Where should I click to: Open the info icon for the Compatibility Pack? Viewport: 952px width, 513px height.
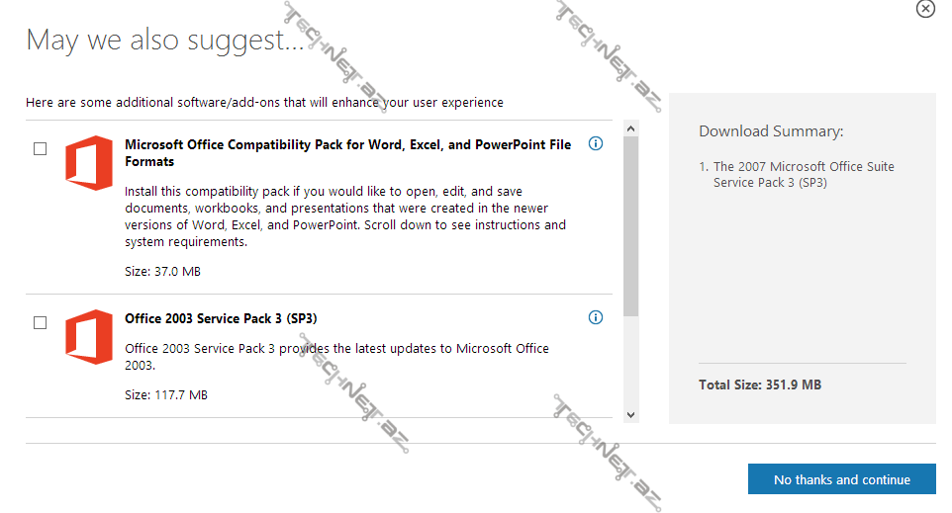pos(596,143)
